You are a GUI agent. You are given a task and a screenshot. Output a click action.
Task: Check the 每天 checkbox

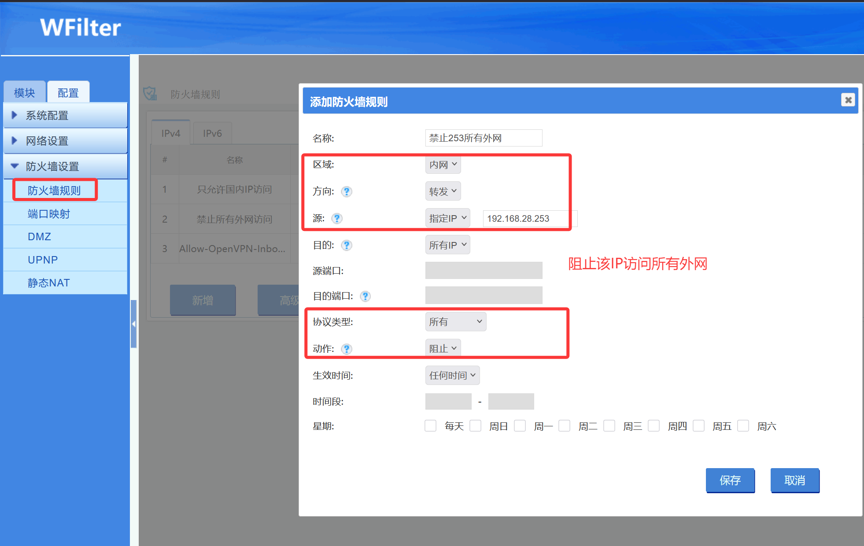click(430, 426)
